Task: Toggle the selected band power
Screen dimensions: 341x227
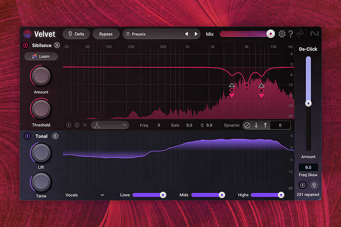Action: [x=69, y=125]
